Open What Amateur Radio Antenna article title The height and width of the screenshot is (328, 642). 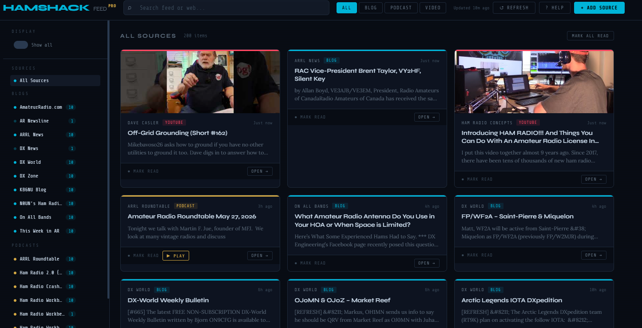365,221
